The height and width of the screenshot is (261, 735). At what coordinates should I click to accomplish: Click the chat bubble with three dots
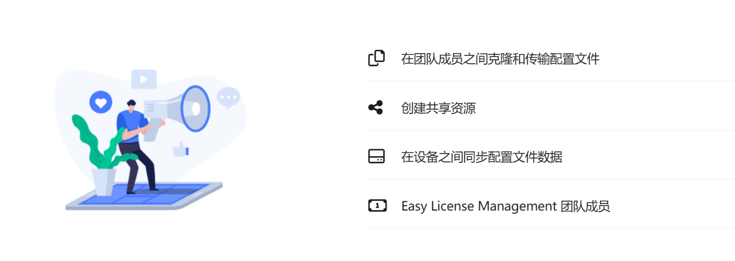point(228,98)
